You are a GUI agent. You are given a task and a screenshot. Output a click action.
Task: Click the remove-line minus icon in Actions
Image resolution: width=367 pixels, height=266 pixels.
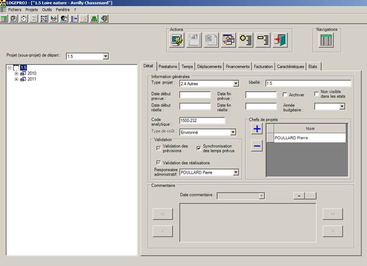(263, 40)
